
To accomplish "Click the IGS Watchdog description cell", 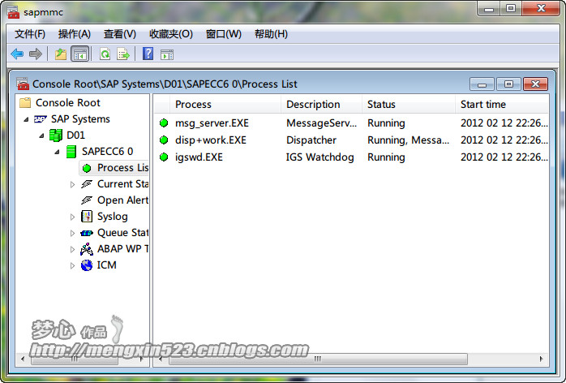I will point(319,157).
